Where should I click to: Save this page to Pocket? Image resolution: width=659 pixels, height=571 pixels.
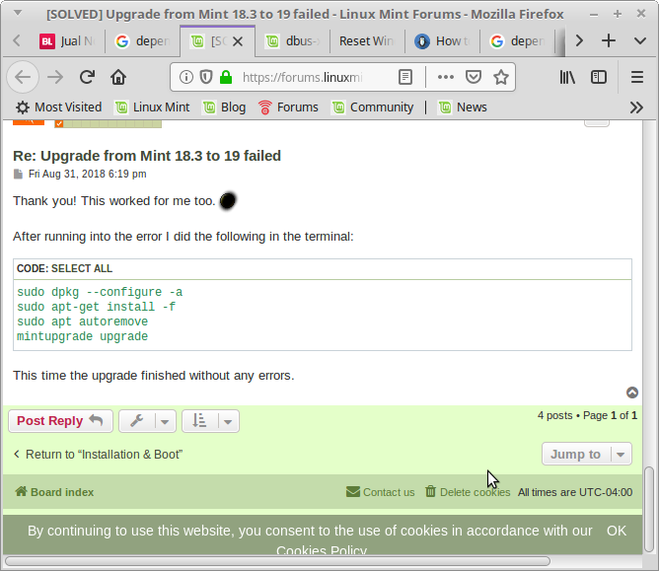474,77
